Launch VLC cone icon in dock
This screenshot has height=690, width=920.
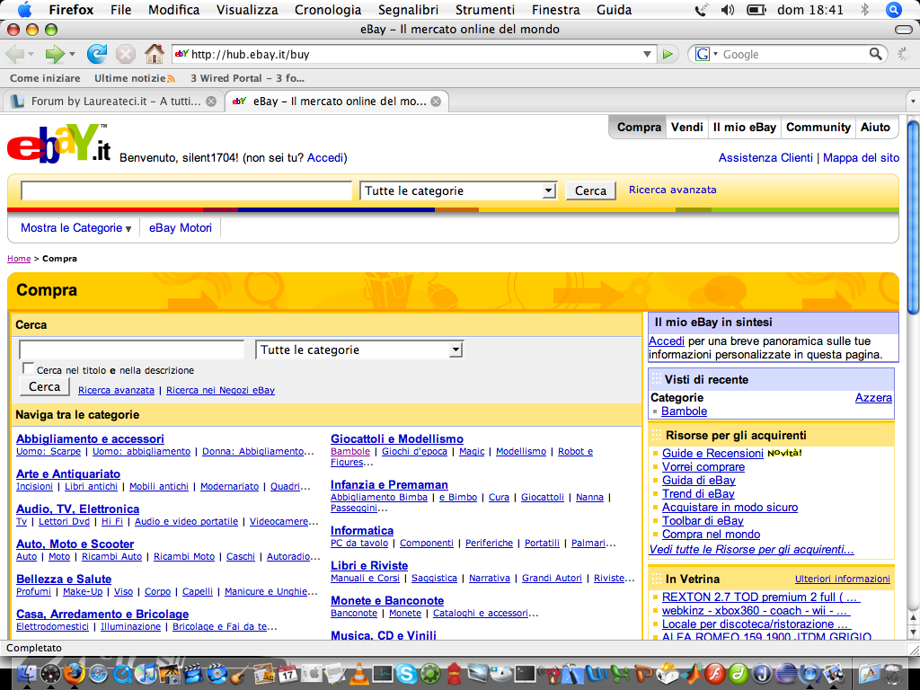(x=359, y=674)
